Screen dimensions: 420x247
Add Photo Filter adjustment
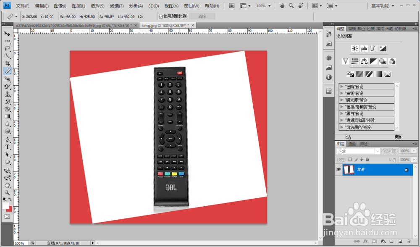[383, 61]
